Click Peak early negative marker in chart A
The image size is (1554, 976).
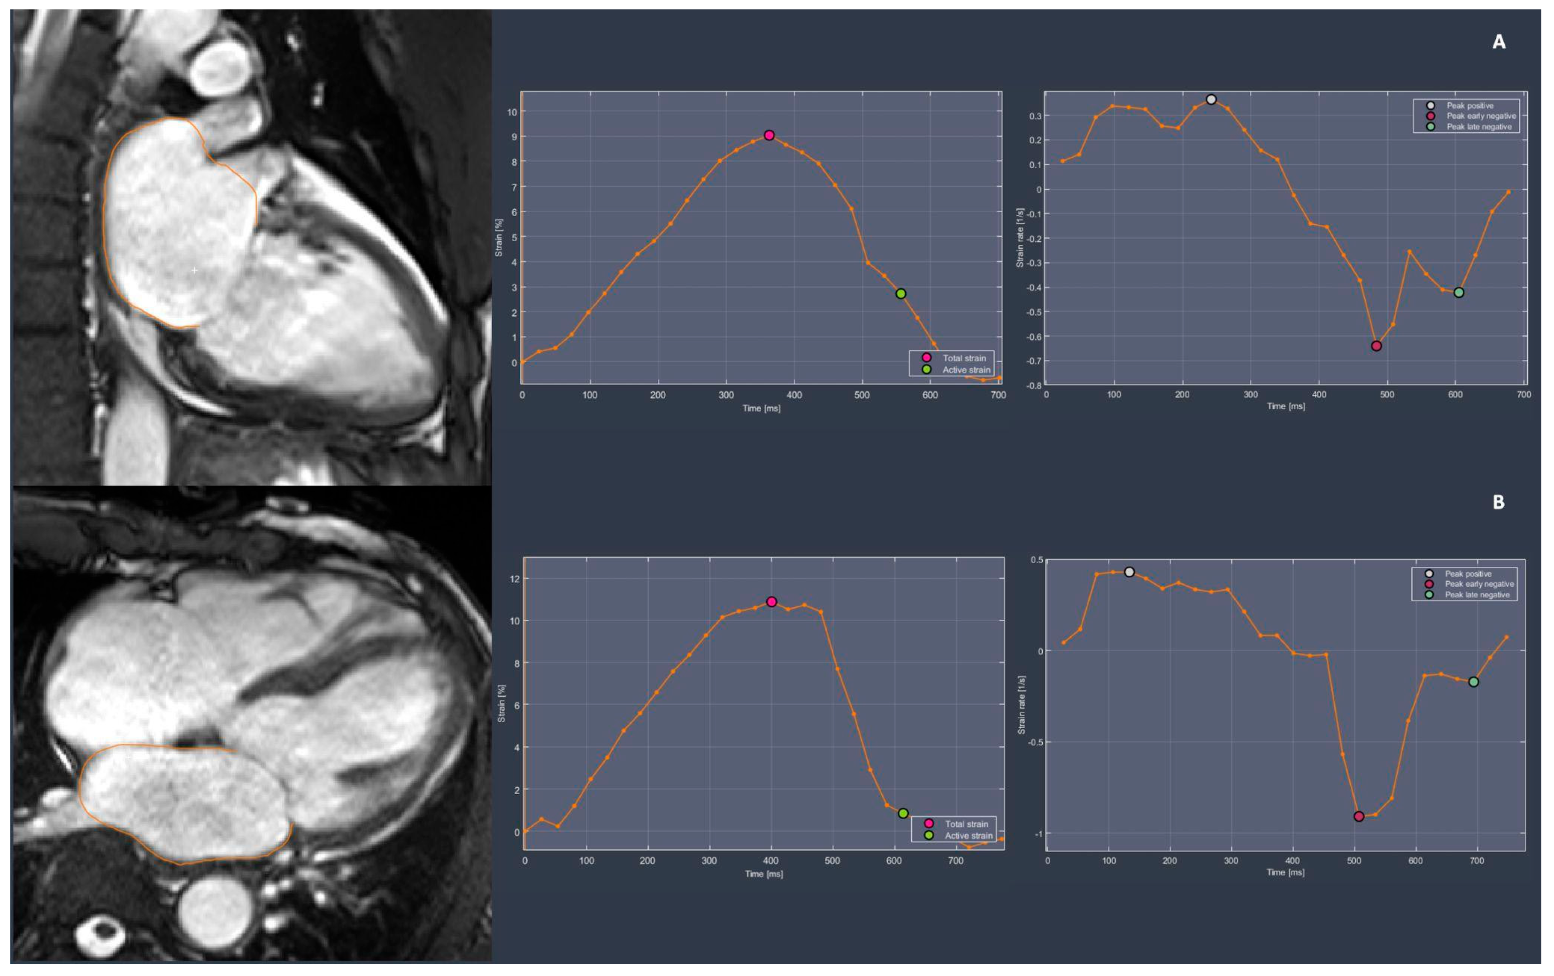click(x=1376, y=346)
